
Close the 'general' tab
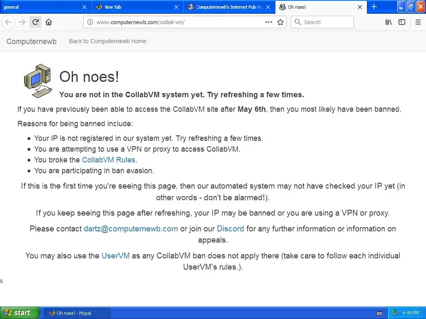coord(84,7)
